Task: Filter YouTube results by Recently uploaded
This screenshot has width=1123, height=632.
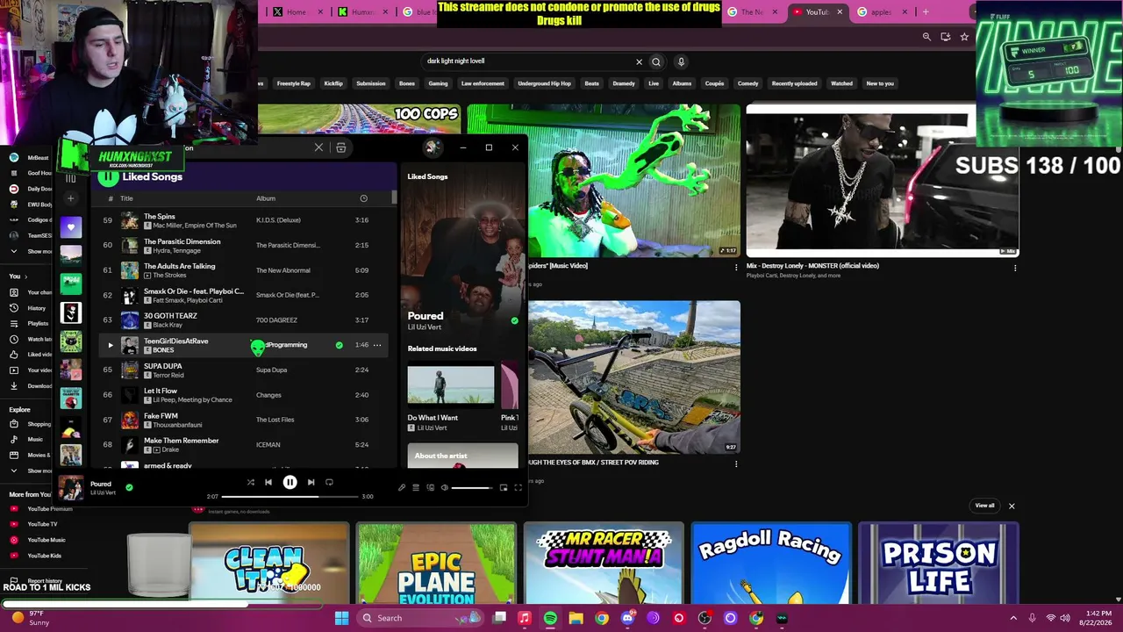Action: [794, 83]
